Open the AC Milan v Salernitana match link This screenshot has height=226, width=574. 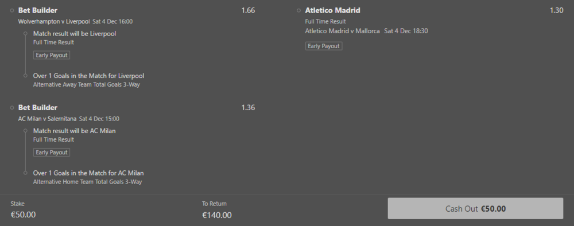47,119
